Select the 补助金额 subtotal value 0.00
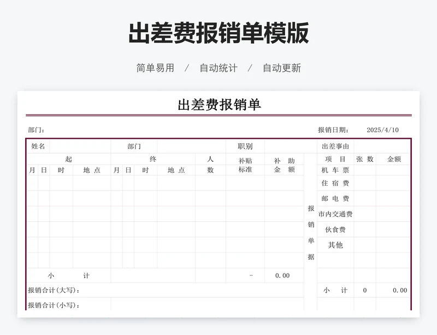 click(x=284, y=275)
